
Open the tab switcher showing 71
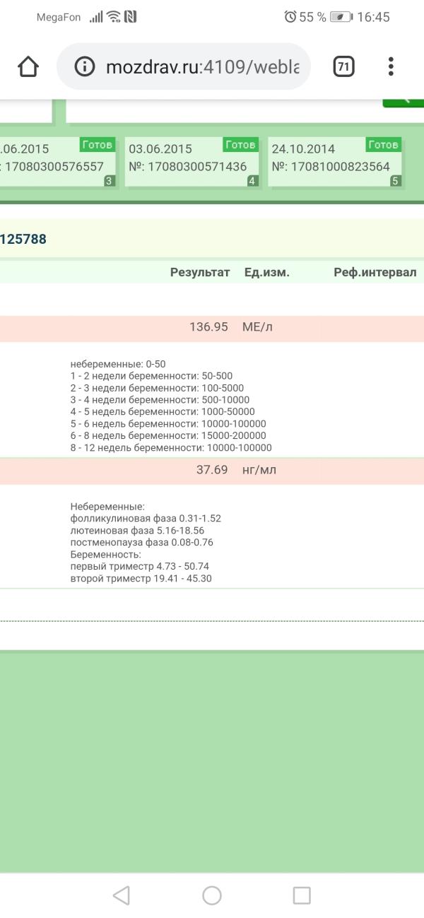[343, 67]
